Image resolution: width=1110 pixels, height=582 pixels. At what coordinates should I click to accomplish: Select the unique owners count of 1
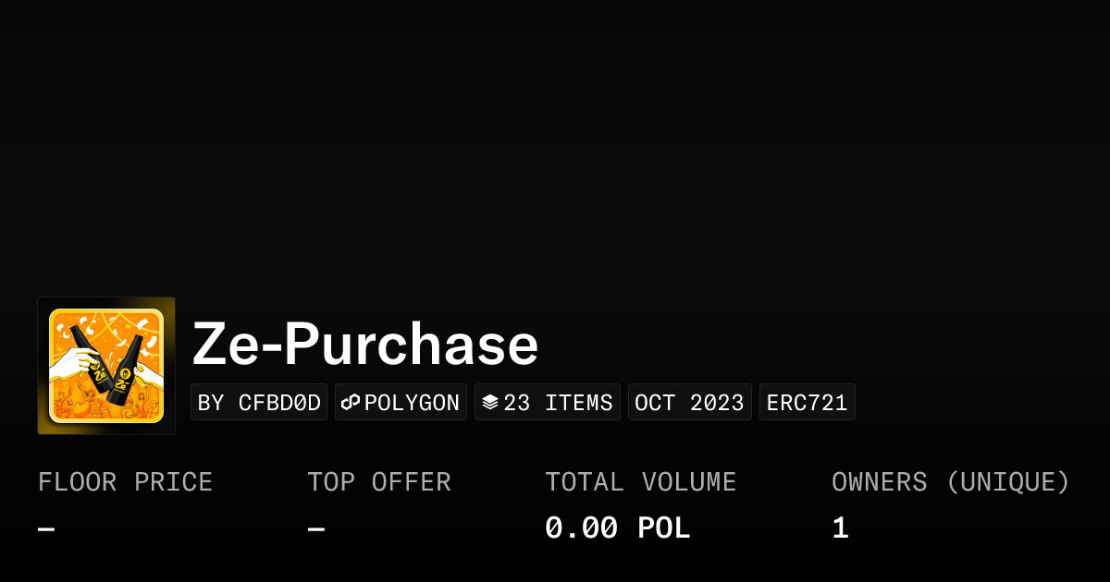coord(840,528)
